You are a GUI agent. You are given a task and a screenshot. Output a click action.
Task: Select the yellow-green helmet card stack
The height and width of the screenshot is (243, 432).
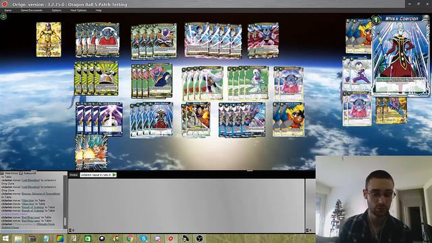[x=96, y=78]
